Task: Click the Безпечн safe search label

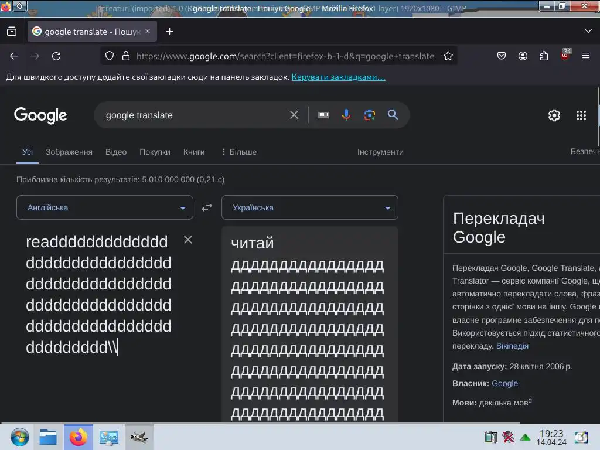Action: pyautogui.click(x=585, y=152)
